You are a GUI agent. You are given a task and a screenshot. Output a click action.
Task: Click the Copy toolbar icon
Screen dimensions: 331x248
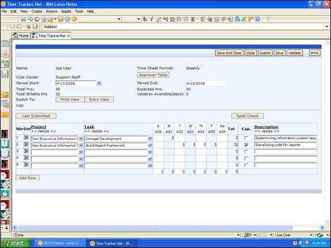(30, 19)
